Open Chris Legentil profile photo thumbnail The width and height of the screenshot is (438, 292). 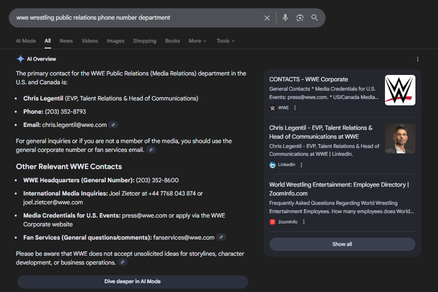pyautogui.click(x=400, y=139)
